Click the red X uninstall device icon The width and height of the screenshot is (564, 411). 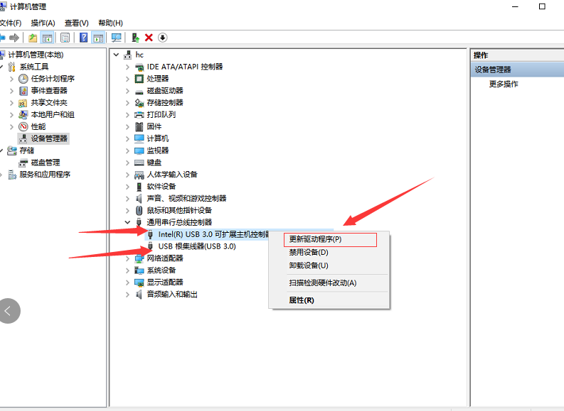click(149, 38)
